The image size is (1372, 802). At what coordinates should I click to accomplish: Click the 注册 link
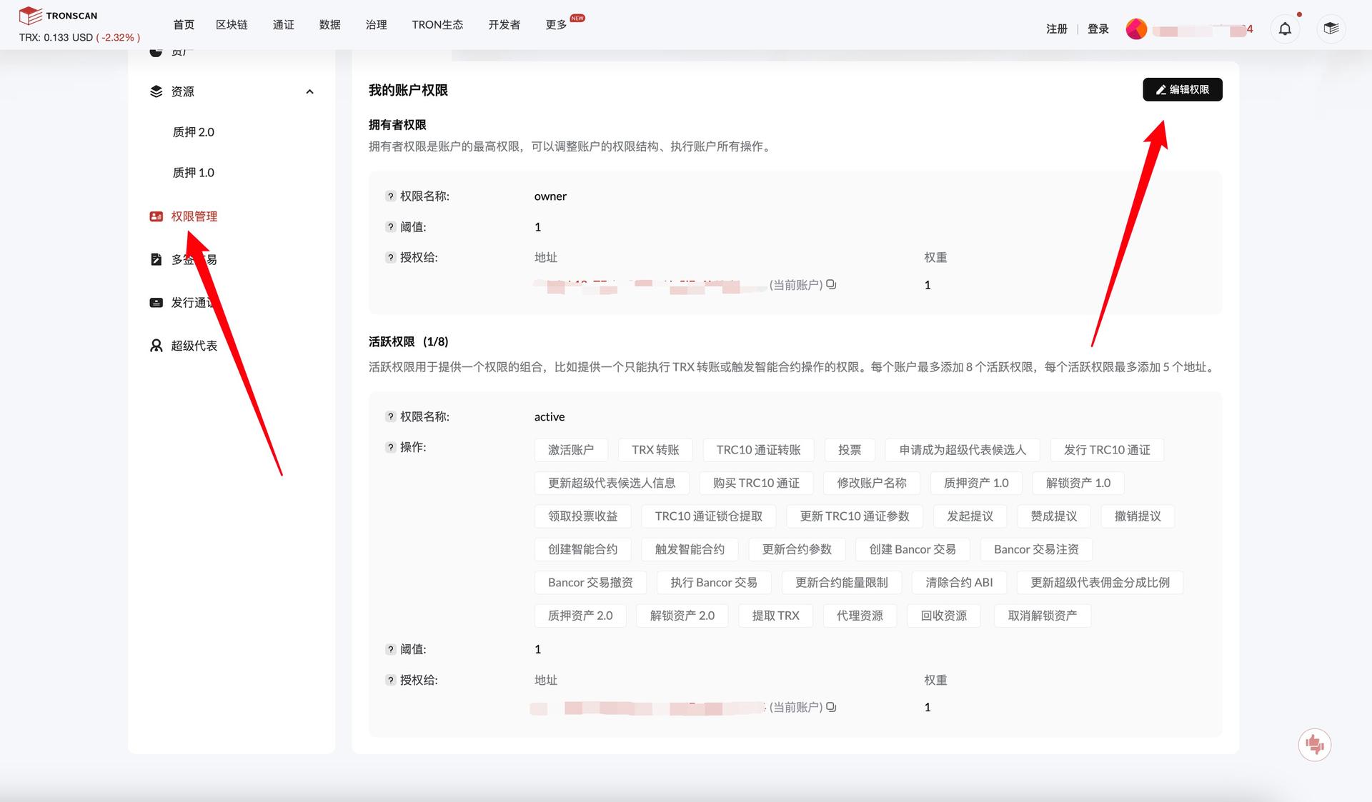click(x=1056, y=29)
